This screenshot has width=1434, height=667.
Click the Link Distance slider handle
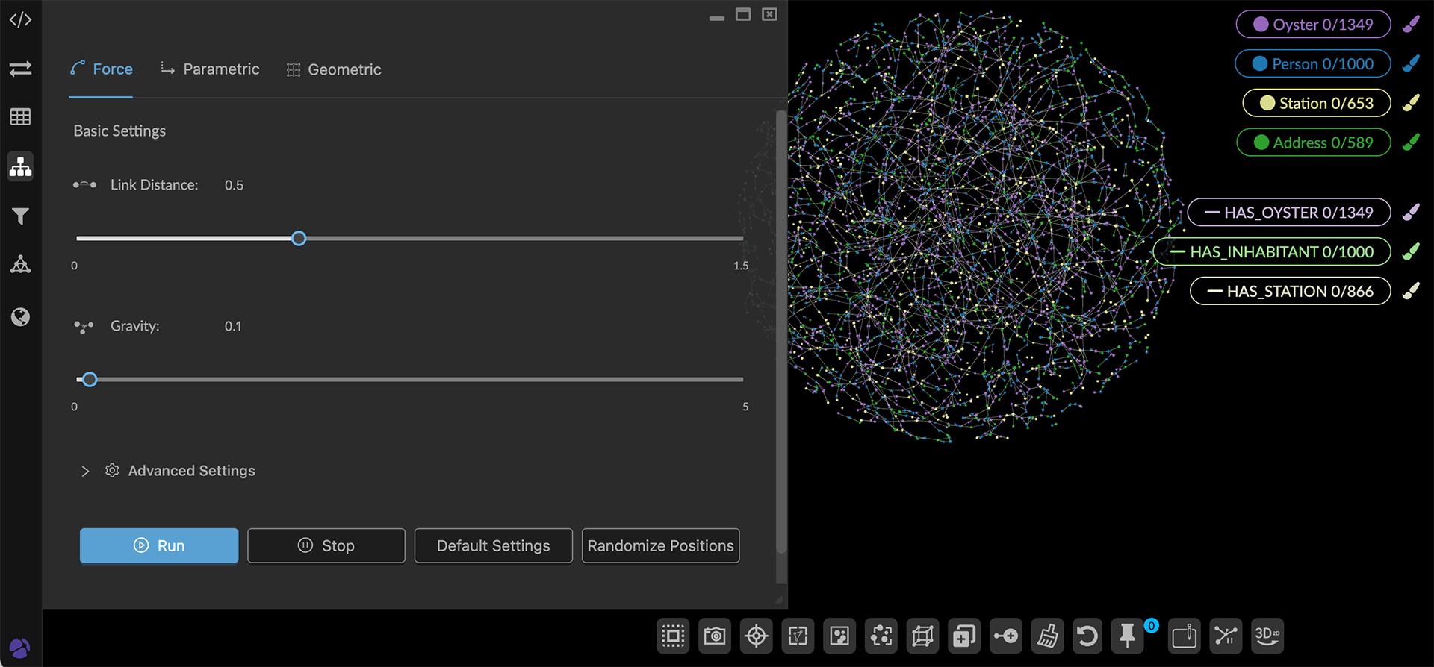pyautogui.click(x=299, y=239)
